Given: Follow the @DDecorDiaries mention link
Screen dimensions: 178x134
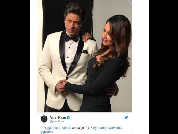Looking at the screenshot, I should click(x=58, y=128).
